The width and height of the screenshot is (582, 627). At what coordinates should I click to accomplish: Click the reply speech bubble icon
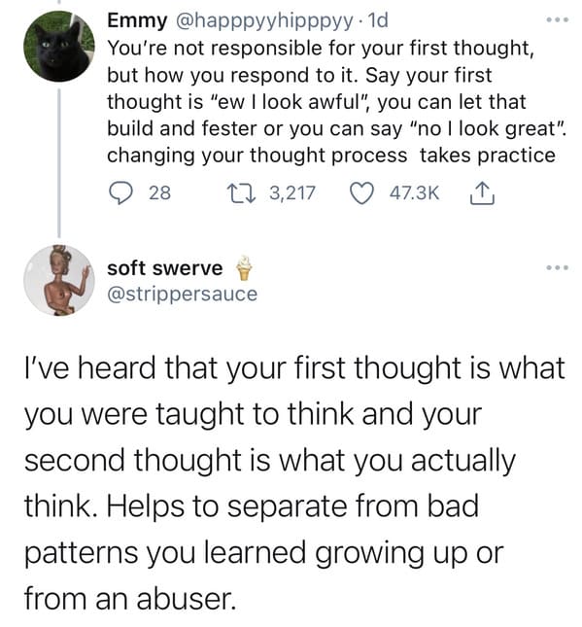point(120,193)
